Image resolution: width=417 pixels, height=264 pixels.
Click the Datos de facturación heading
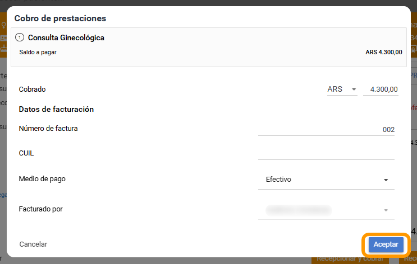[x=56, y=109]
